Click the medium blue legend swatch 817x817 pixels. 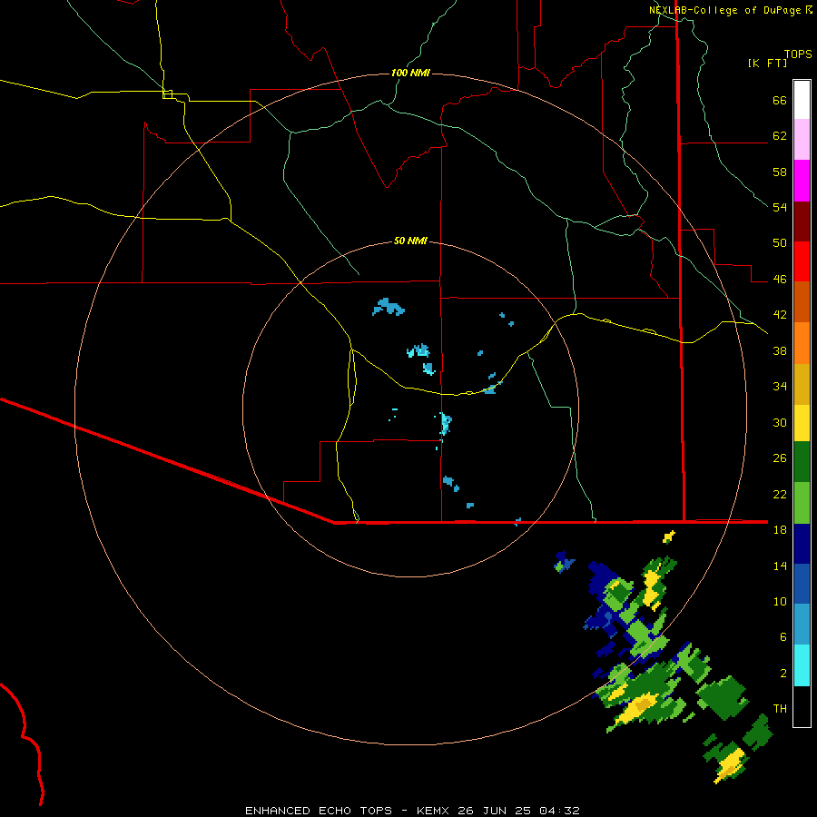point(802,584)
